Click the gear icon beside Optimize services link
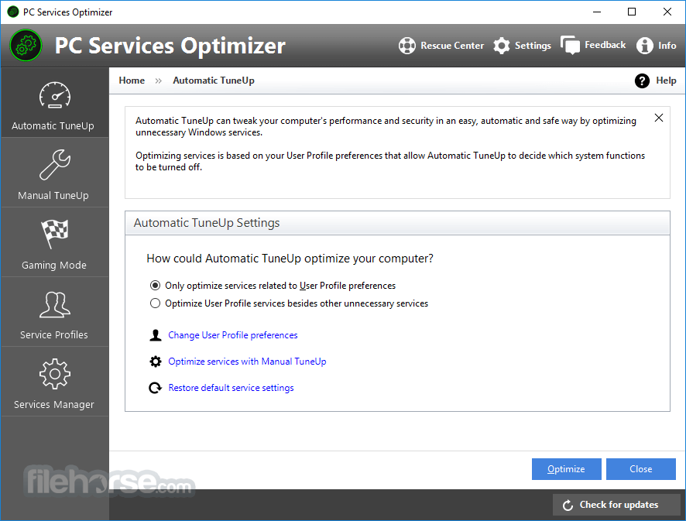 click(156, 362)
